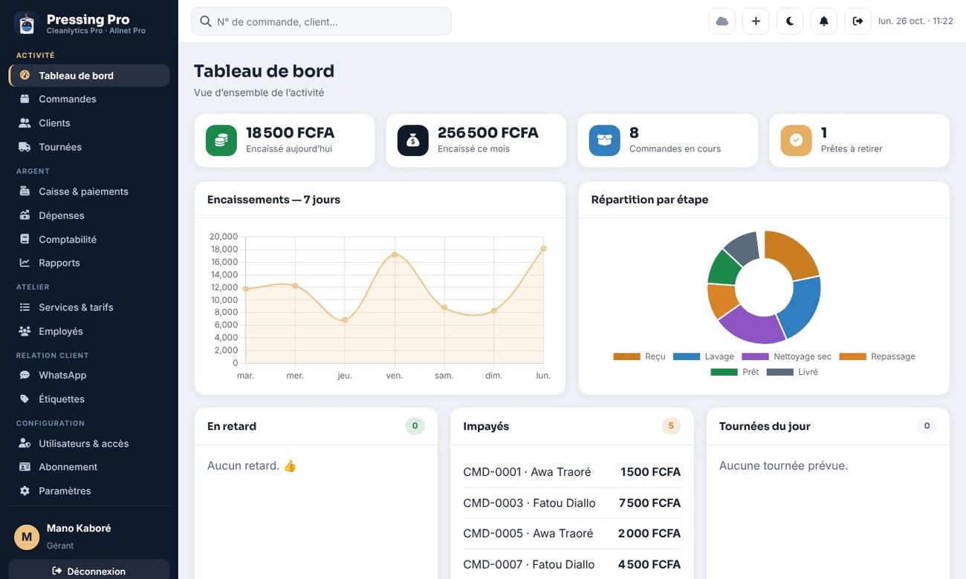Open notifications via the bell icon
966x579 pixels.
pyautogui.click(x=824, y=21)
